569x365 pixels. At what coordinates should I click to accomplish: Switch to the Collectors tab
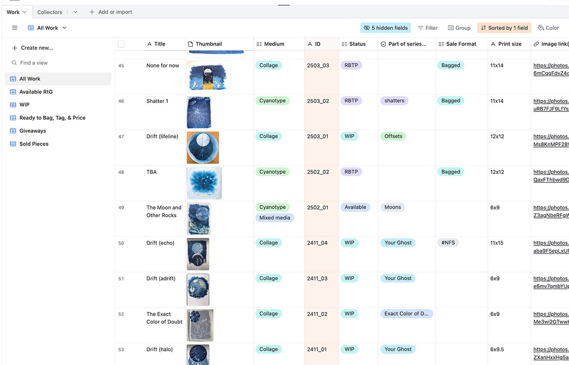[49, 12]
